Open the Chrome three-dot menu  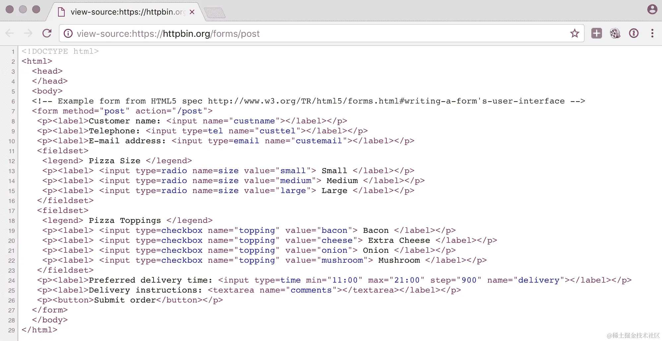(652, 33)
